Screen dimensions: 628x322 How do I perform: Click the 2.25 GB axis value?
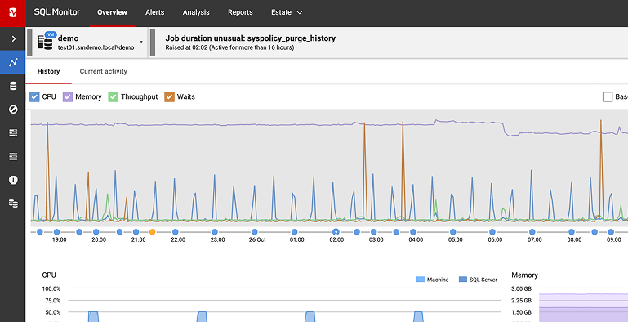click(x=522, y=301)
